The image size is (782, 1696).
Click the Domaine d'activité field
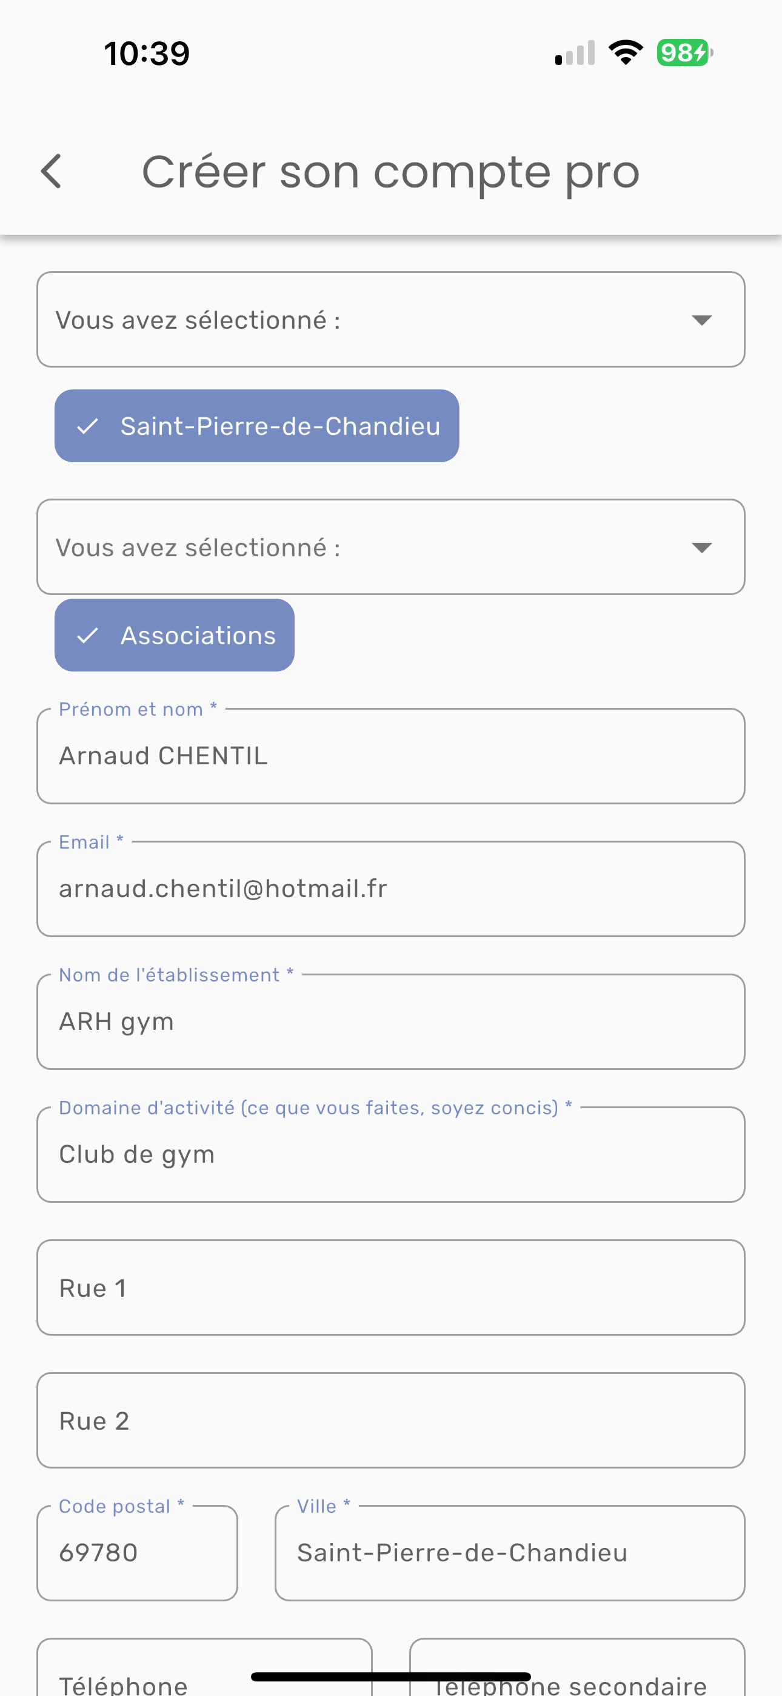[x=390, y=1155]
